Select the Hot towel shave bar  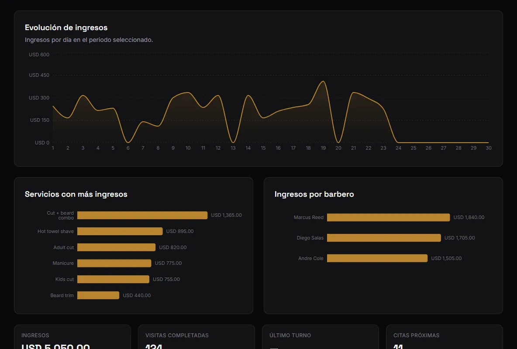click(x=120, y=231)
